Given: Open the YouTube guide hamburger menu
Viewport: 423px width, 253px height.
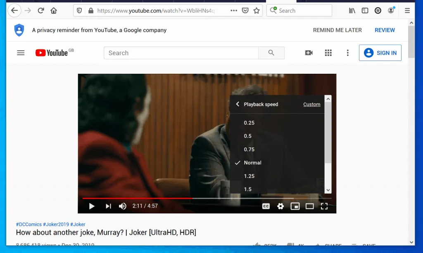Looking at the screenshot, I should pos(21,53).
